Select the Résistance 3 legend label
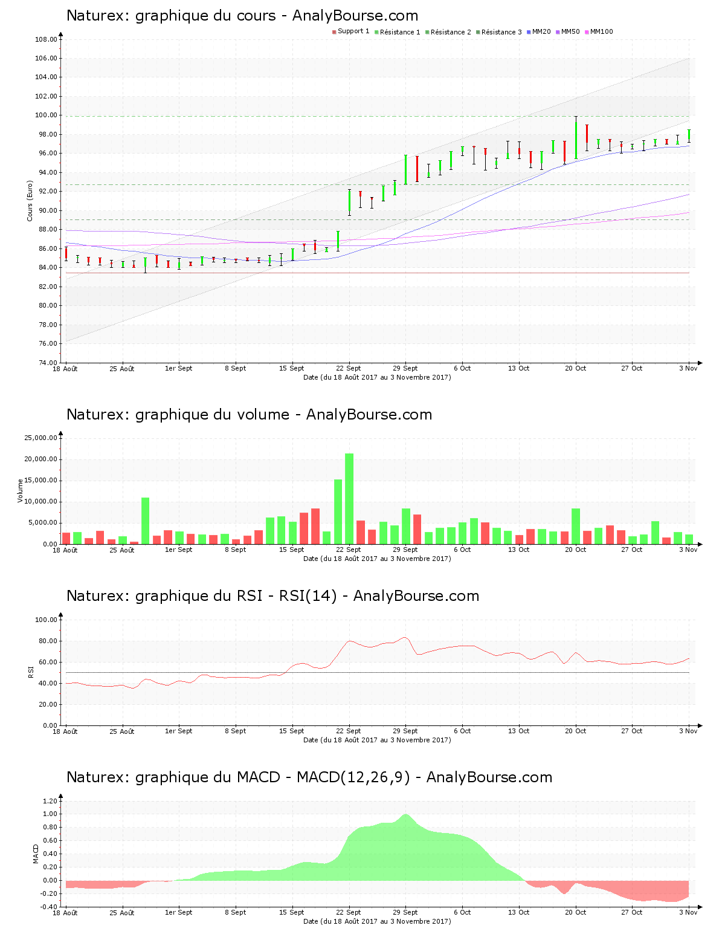 501,32
